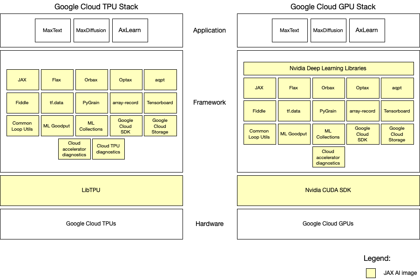Select ML Collections in the TPU stack

tap(92, 126)
